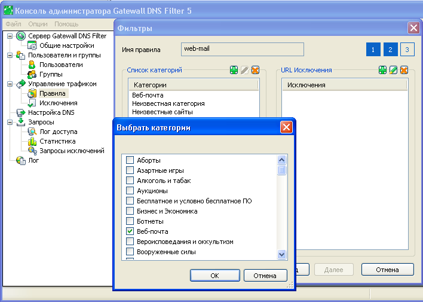Uncheck the Веб-почта checkbox
Screen dimensions: 423x302
(130, 231)
